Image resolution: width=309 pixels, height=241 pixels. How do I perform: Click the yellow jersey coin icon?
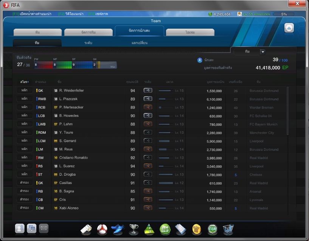click(x=196, y=229)
